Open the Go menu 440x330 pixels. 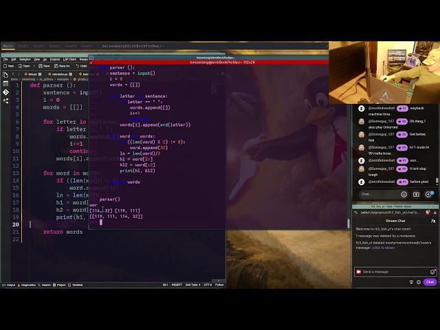point(45,59)
